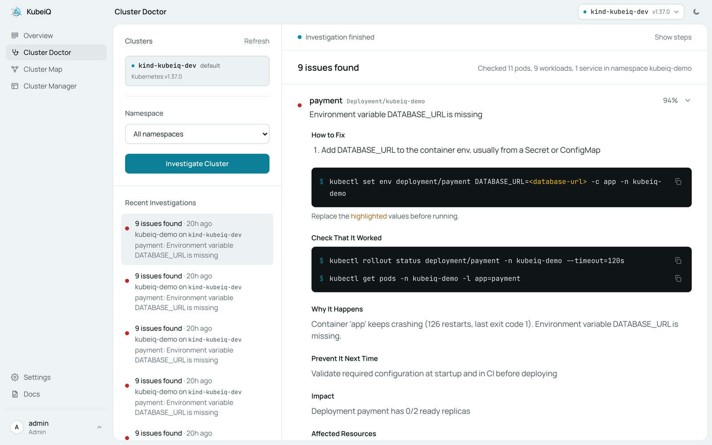
Task: Click the "<database-url>" highlighted placeholder
Action: pos(558,182)
